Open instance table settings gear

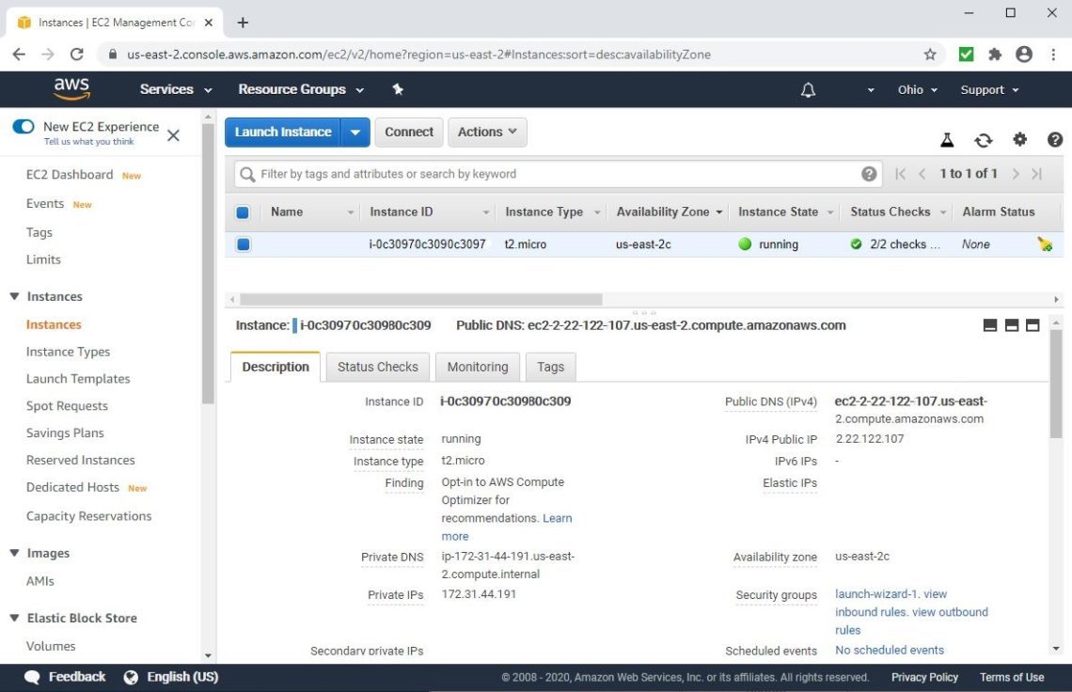point(1019,139)
